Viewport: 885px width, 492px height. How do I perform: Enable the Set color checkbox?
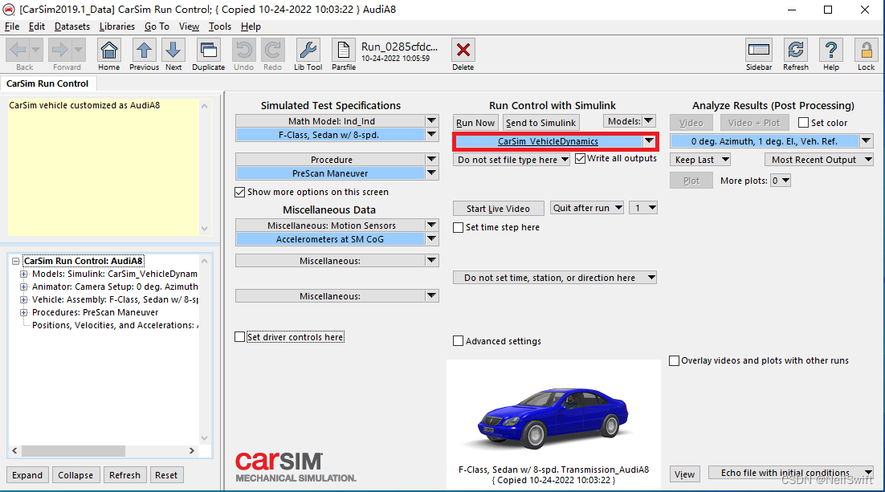pos(804,123)
